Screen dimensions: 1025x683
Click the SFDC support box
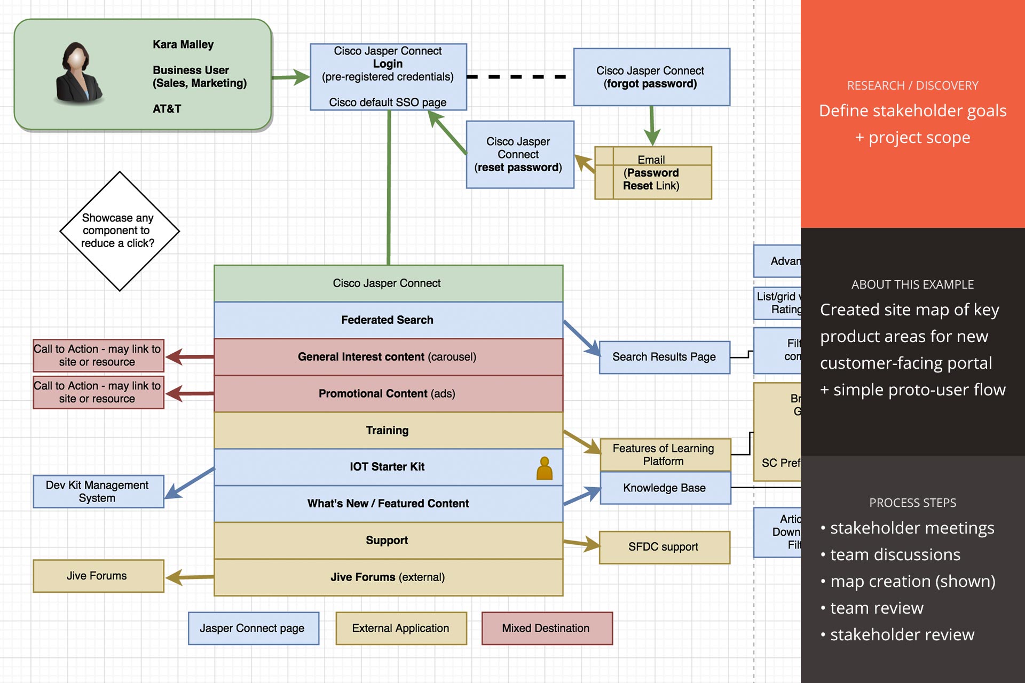(664, 547)
